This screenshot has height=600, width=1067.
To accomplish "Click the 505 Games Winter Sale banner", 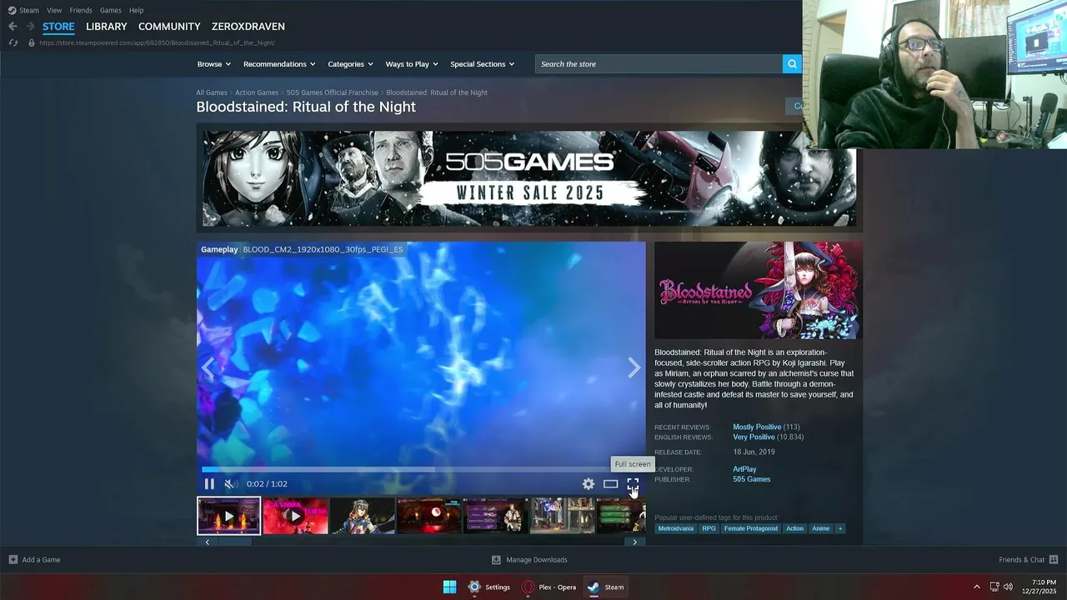I will tap(529, 177).
